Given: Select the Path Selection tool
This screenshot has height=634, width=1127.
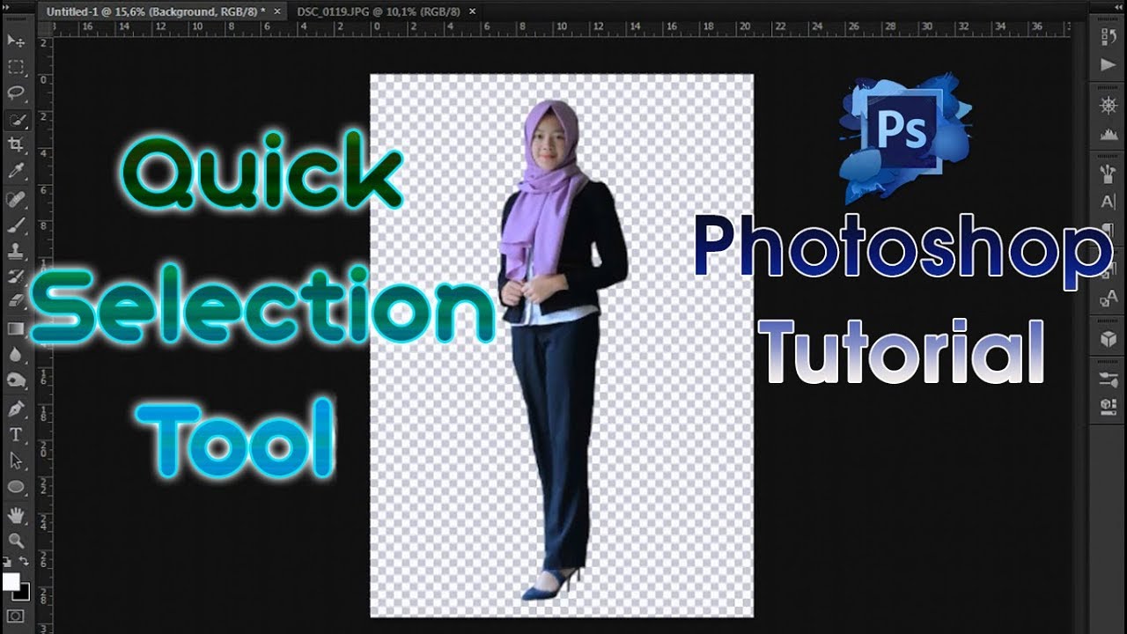Looking at the screenshot, I should coord(16,461).
